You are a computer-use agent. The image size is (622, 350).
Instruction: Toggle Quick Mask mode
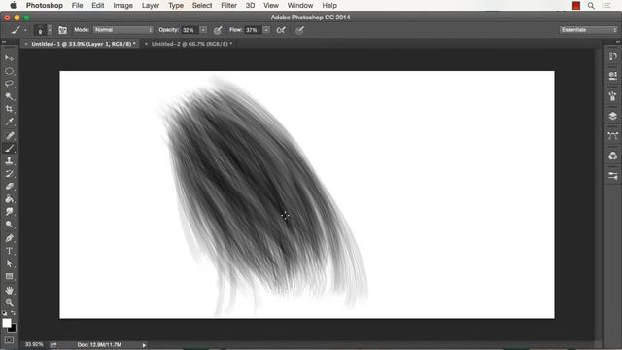9,340
